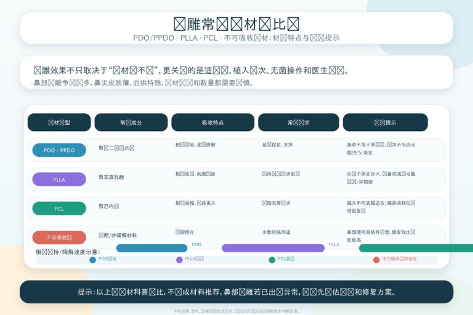473x315 pixels.
Task: Click the PLLA legend label next to purple dot
Action: 194,258
